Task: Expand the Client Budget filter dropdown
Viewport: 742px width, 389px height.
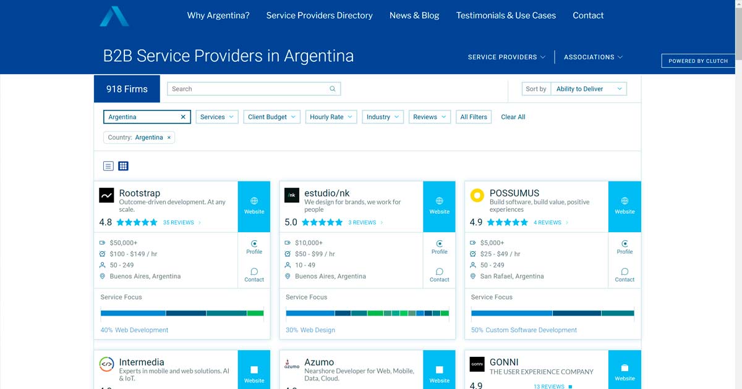Action: coord(272,117)
